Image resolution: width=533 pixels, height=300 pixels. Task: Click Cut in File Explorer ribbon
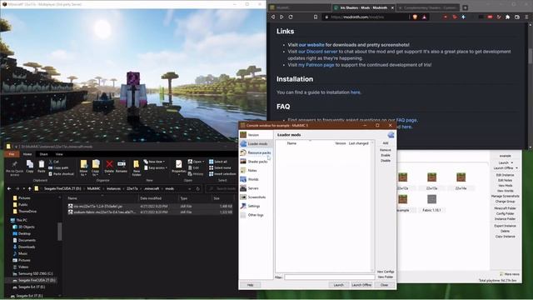pyautogui.click(x=53, y=162)
